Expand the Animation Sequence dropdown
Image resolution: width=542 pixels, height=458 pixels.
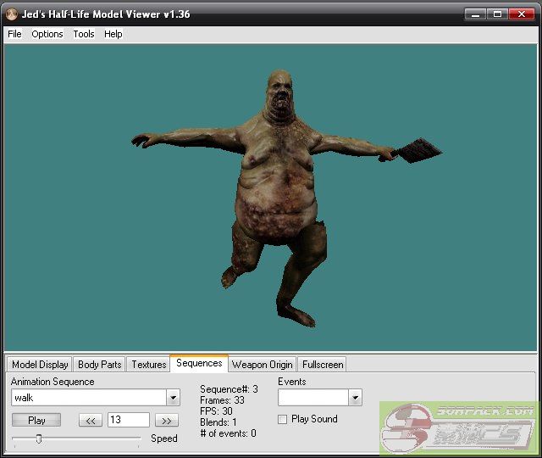[173, 398]
